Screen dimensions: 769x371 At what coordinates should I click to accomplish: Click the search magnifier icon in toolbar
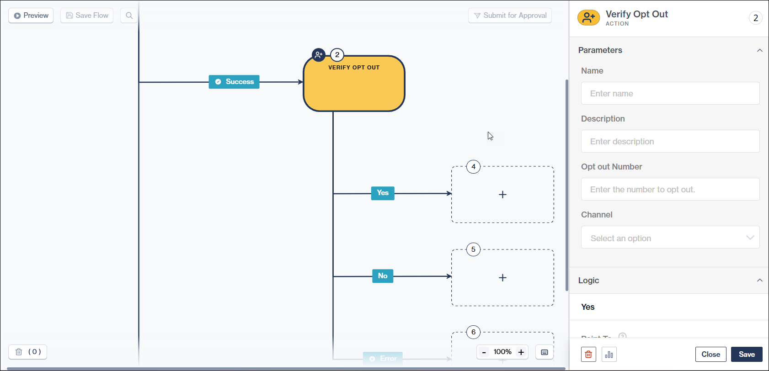pos(129,16)
